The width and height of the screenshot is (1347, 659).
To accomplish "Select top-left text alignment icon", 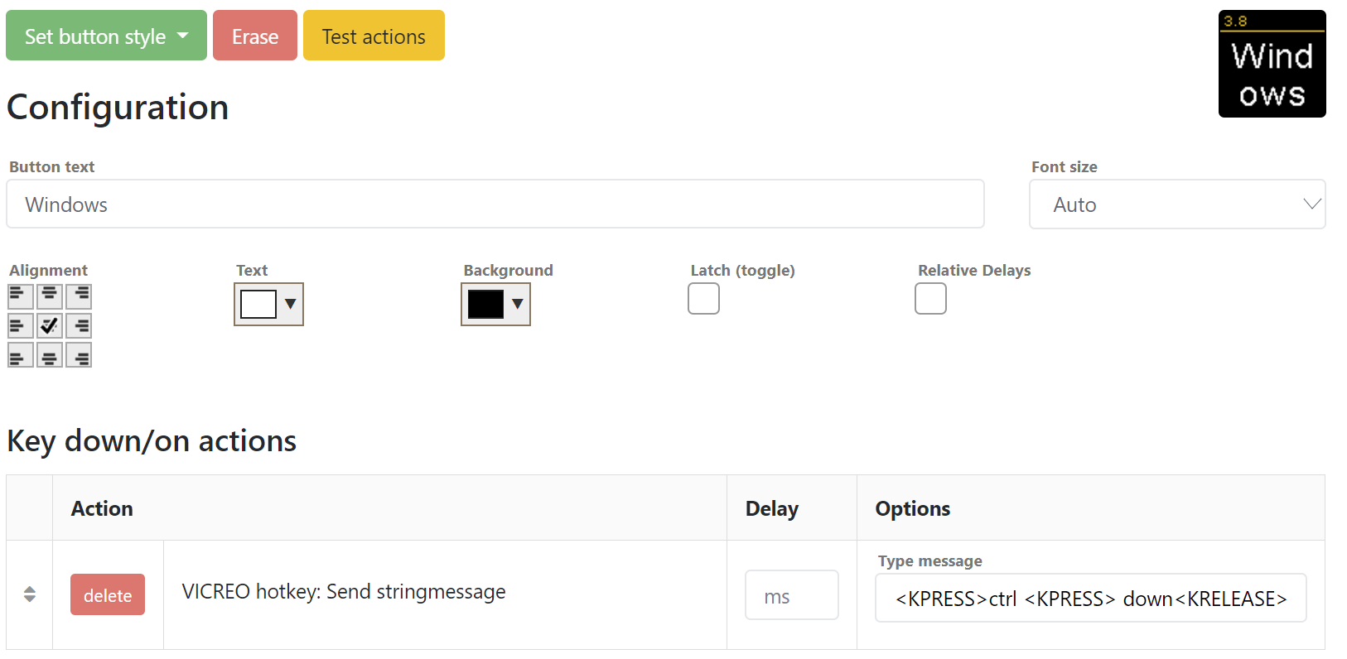I will [x=21, y=296].
